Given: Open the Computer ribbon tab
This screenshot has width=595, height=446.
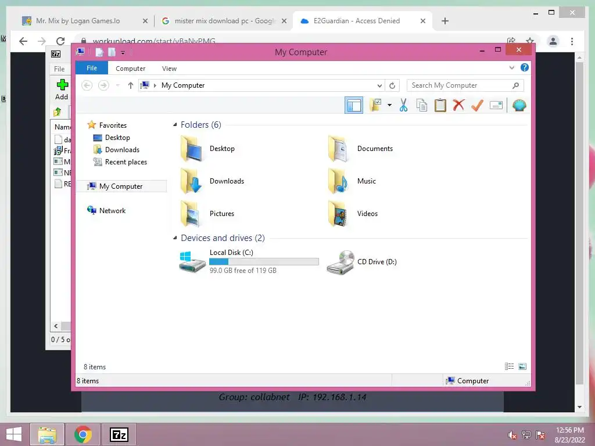Looking at the screenshot, I should point(130,69).
